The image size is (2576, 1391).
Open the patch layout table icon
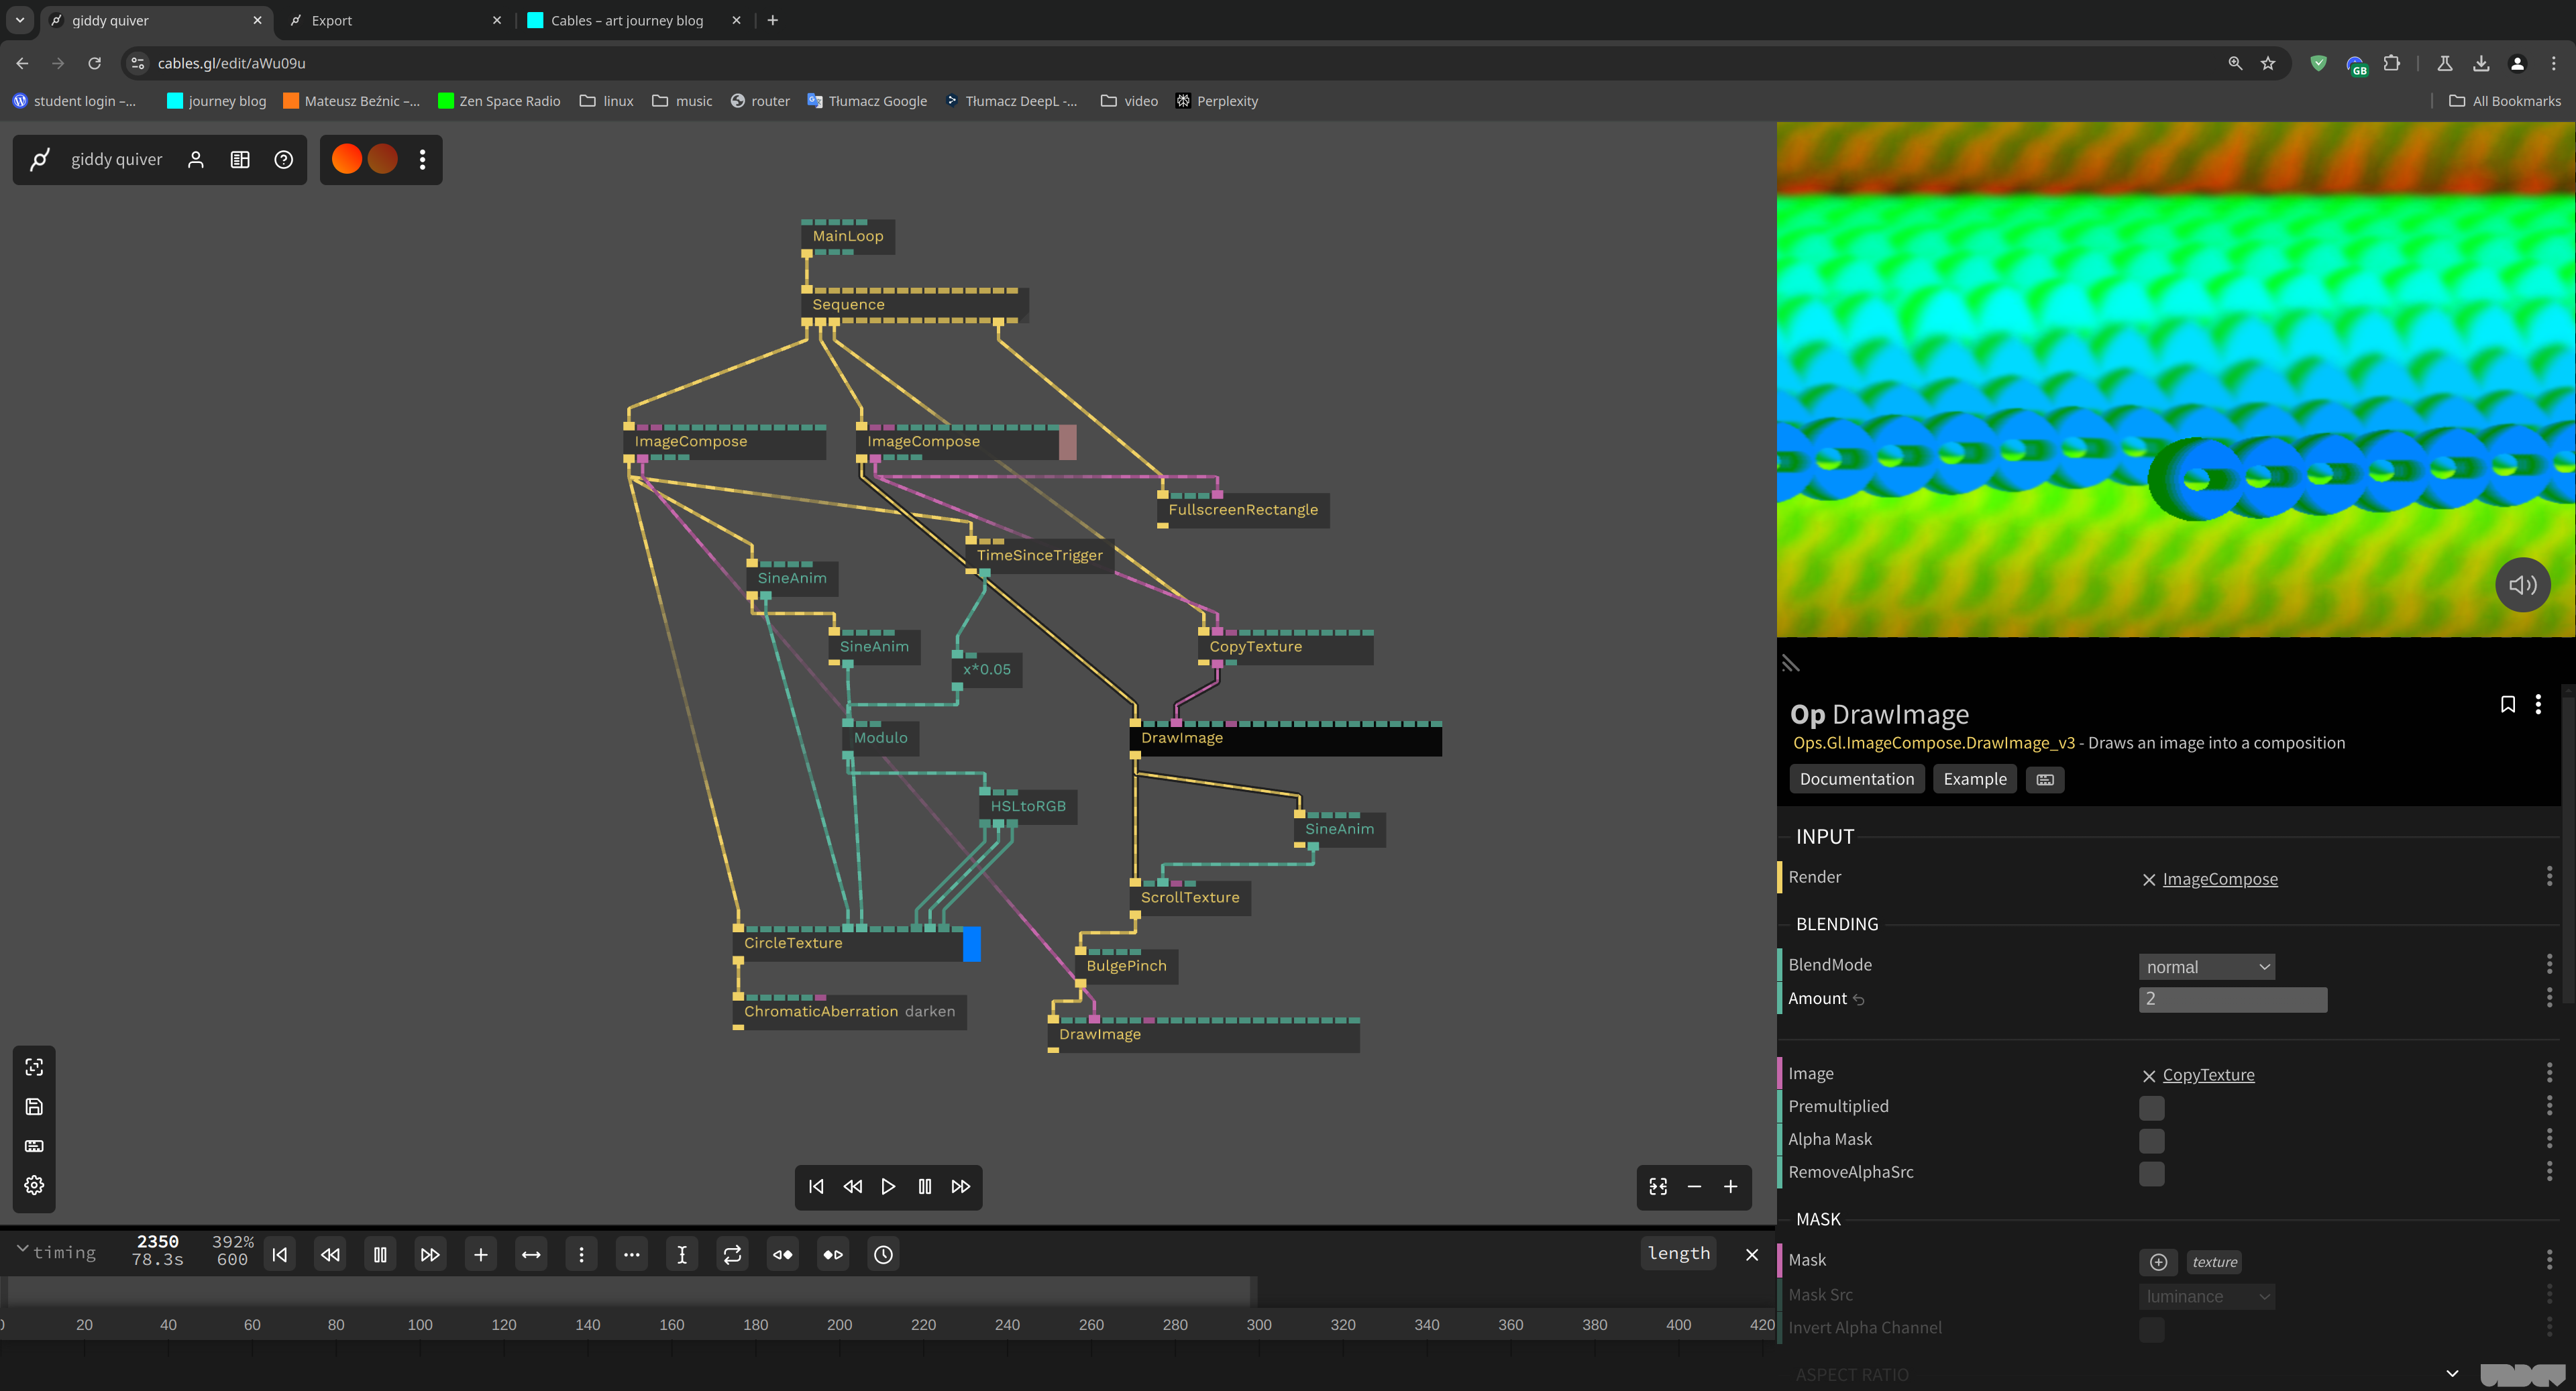tap(240, 160)
